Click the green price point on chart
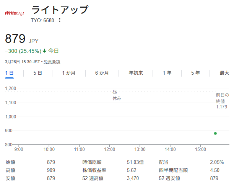Screen dimensions: 234x190 215,133
